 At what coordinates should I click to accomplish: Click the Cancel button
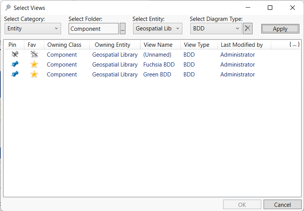282,205
